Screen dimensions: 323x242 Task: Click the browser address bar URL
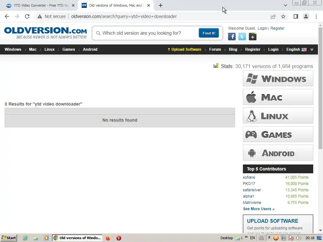(x=124, y=16)
